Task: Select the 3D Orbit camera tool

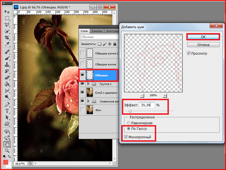Action: (x=7, y=138)
